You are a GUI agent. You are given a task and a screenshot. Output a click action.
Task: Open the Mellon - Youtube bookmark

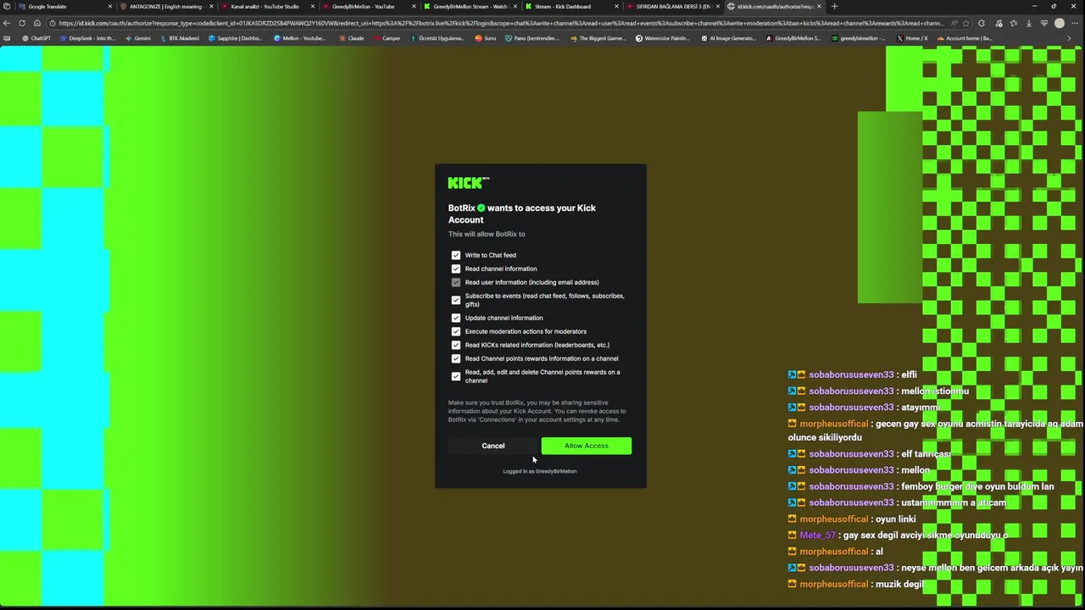[299, 38]
